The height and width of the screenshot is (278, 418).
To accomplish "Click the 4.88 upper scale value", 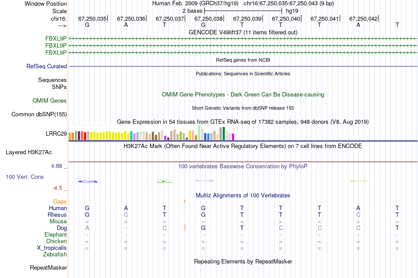I will pos(56,166).
